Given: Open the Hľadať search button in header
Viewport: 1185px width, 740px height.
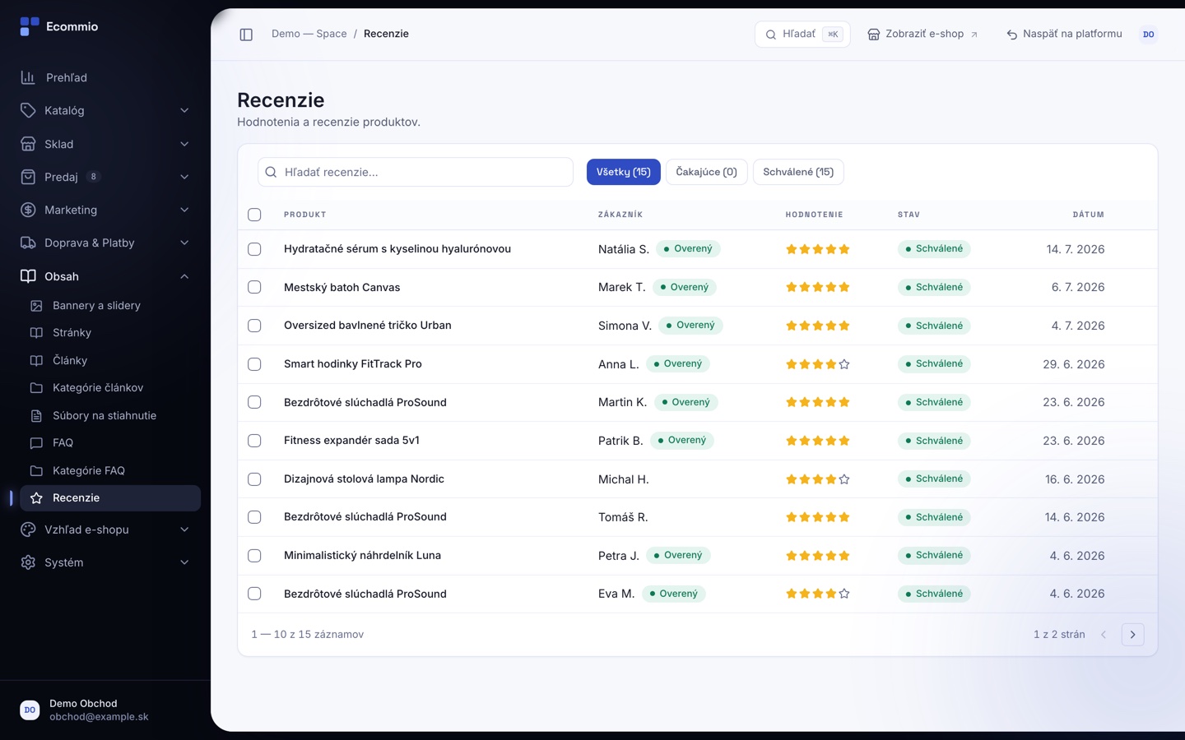Looking at the screenshot, I should click(802, 35).
